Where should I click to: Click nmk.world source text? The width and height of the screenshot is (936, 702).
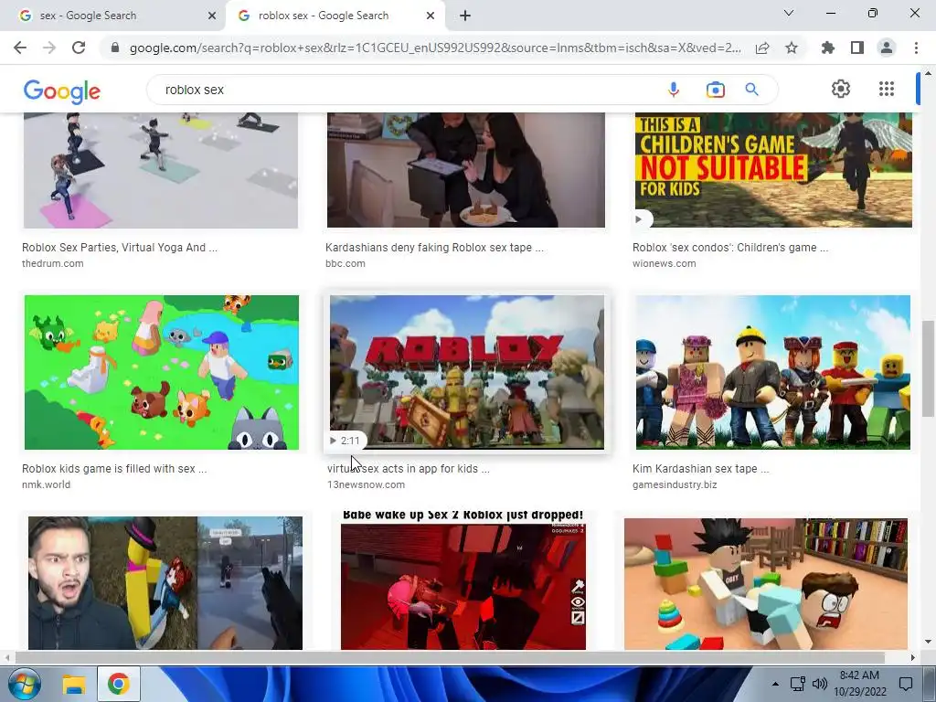[46, 484]
